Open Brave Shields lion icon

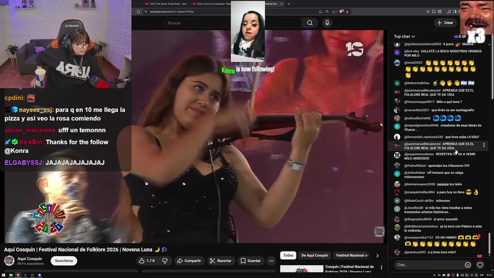pos(341,12)
